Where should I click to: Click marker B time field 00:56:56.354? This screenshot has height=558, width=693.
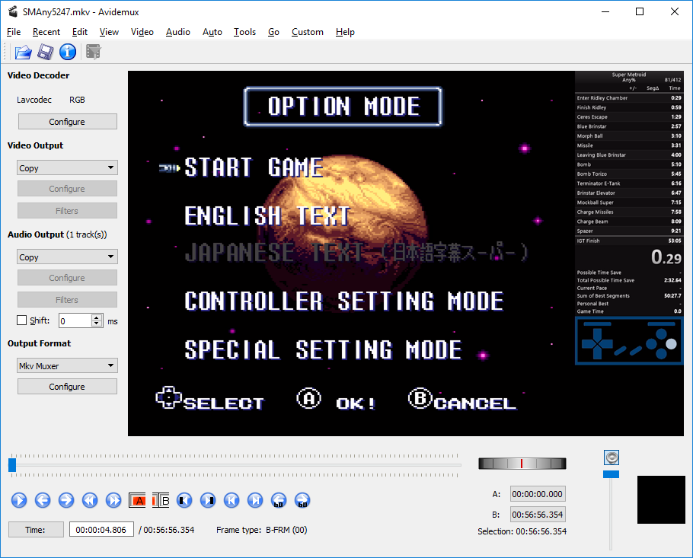pyautogui.click(x=538, y=515)
